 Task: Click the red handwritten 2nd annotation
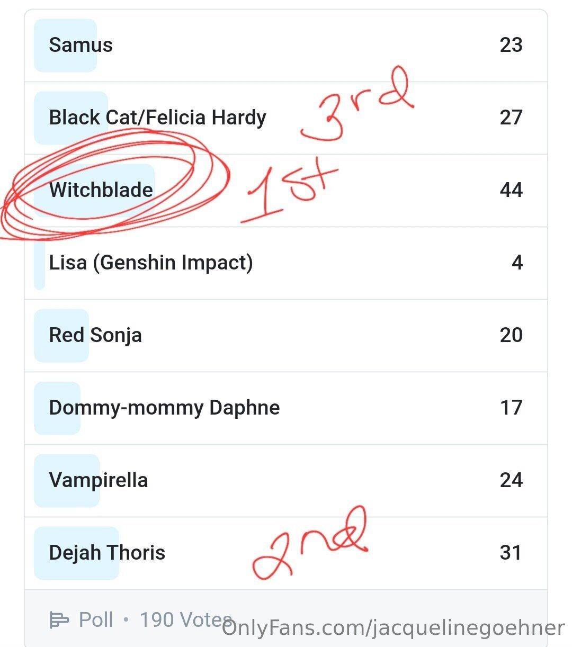coord(310,543)
